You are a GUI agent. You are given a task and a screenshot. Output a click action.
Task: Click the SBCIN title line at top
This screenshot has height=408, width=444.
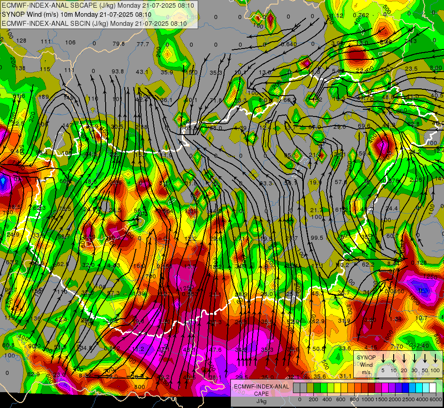coord(94,24)
